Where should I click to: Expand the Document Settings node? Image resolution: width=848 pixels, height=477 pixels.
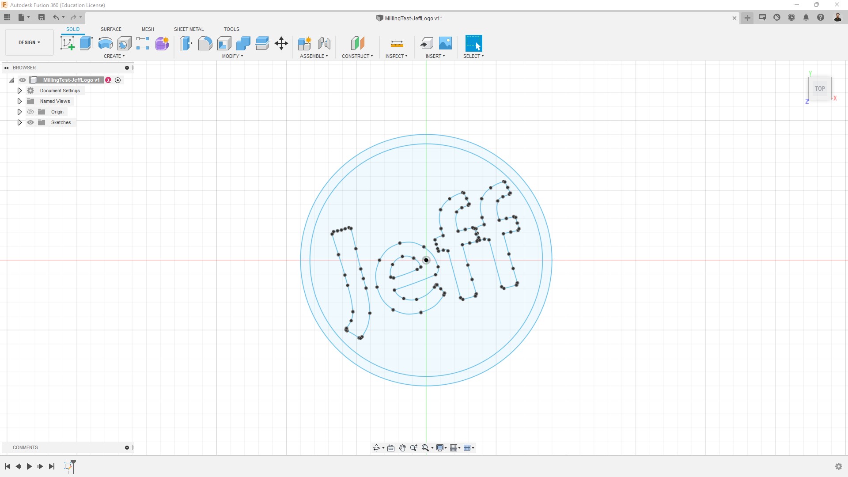(x=19, y=91)
